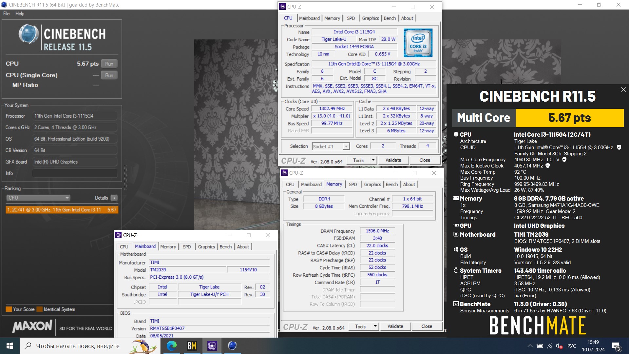Click the Multiplier value x 13.0
629x354 pixels.
tap(332, 116)
